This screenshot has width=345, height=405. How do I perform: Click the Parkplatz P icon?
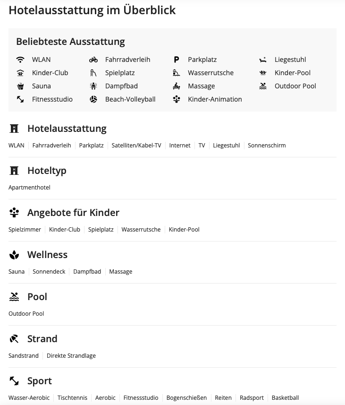pyautogui.click(x=177, y=60)
